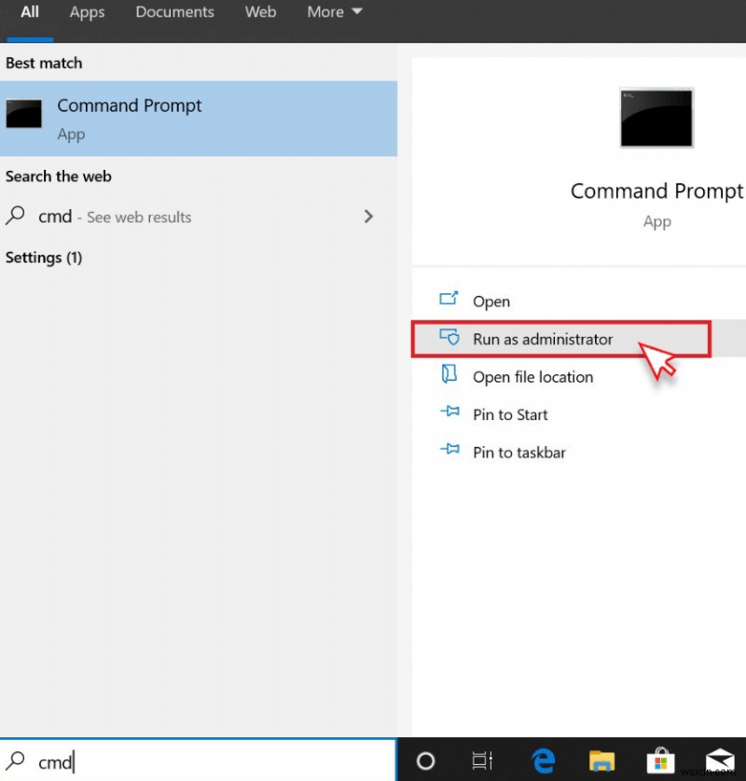Click Open to launch Command Prompt

[491, 301]
